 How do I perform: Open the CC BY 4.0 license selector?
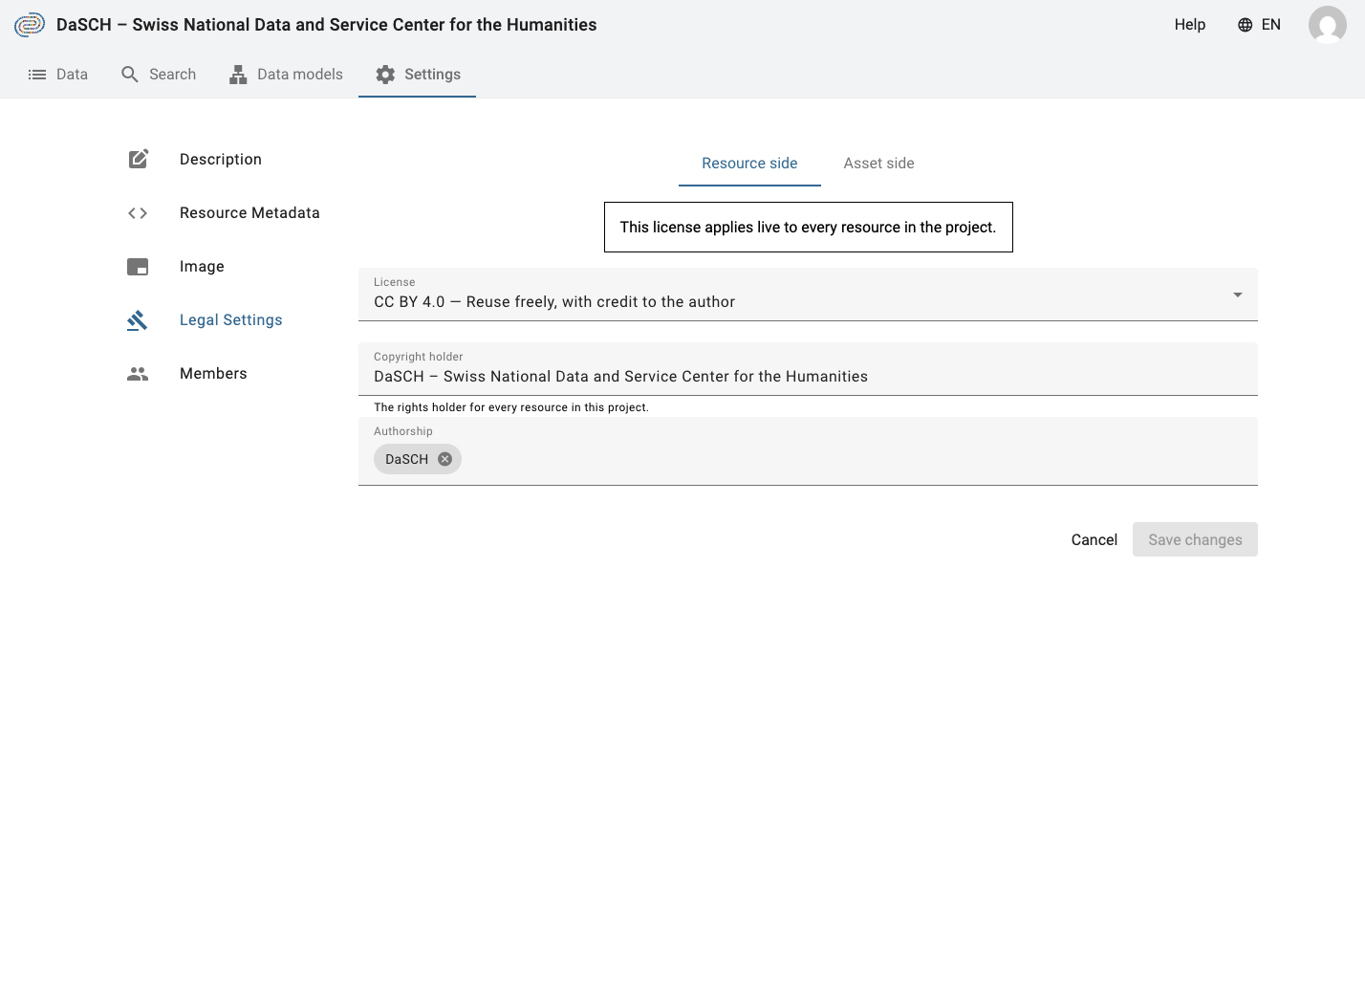click(x=808, y=295)
